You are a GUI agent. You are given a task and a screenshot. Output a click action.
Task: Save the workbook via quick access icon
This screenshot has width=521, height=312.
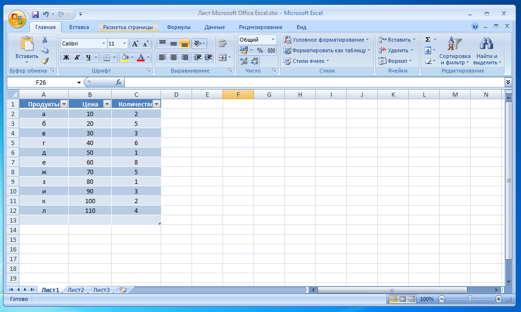pos(35,15)
